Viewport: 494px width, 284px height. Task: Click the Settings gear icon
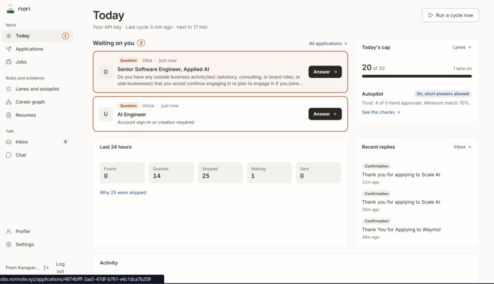[x=9, y=244]
